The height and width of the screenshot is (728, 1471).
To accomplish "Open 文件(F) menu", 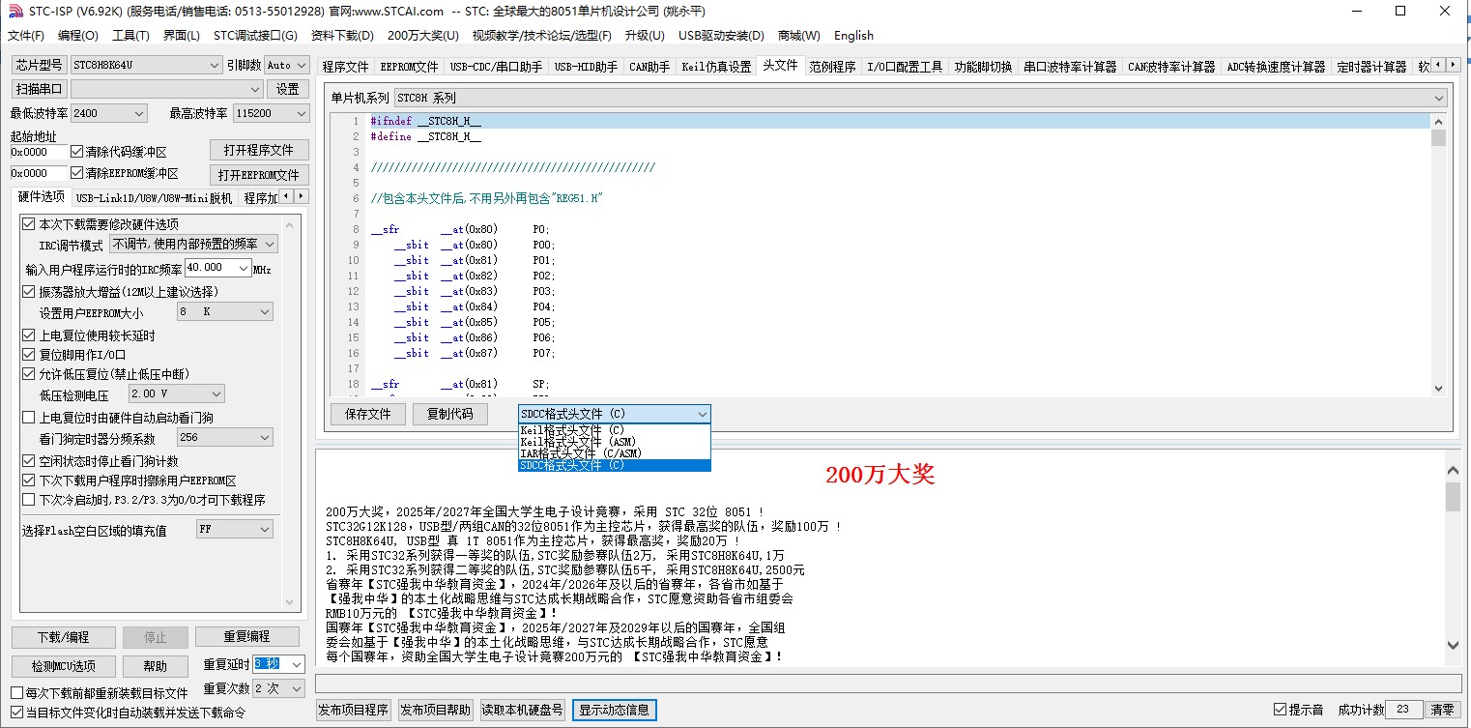I will click(x=26, y=36).
